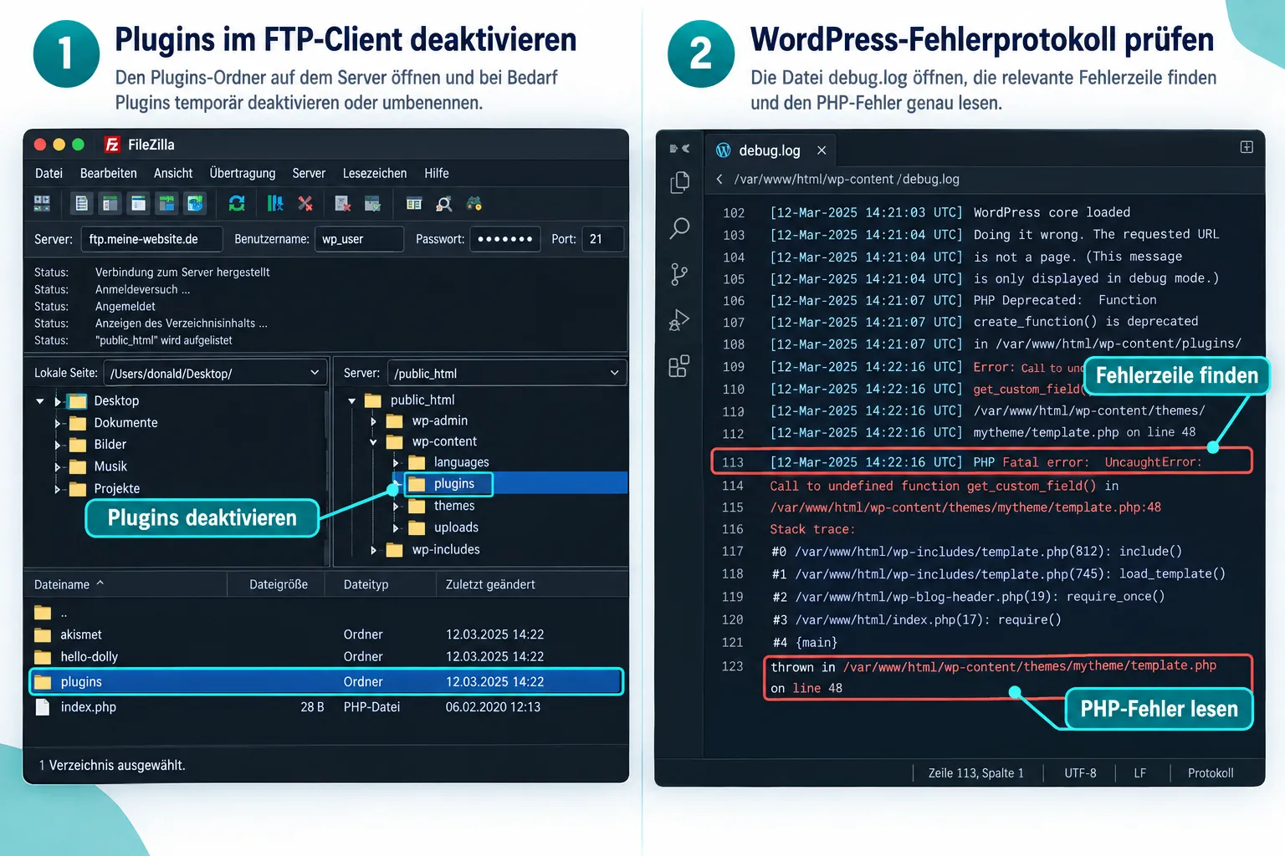This screenshot has width=1285, height=856.
Task: Click the Server host input field
Action: (x=152, y=239)
